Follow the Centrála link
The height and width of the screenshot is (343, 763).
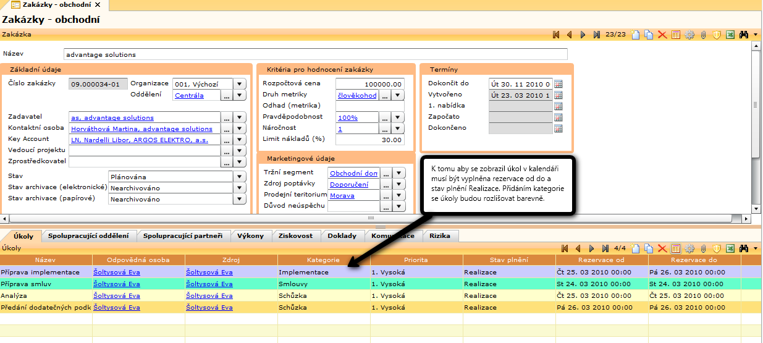point(188,95)
